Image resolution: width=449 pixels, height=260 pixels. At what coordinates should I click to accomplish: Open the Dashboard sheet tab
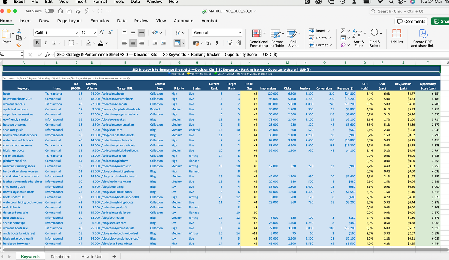tap(60, 257)
